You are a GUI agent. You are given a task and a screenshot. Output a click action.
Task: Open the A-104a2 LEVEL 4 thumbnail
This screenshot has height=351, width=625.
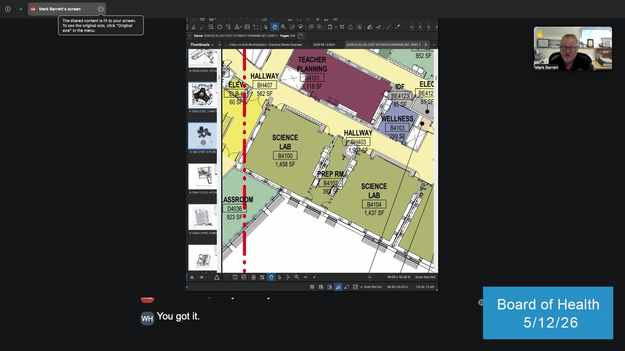coord(203,217)
